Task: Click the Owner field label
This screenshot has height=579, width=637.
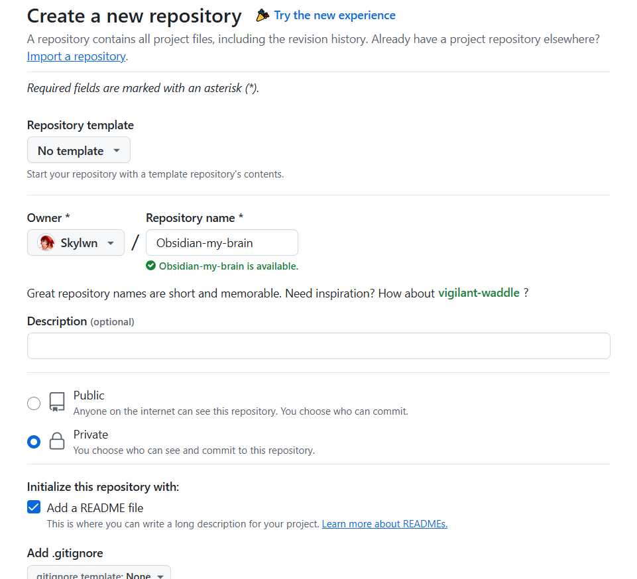Action: click(48, 218)
